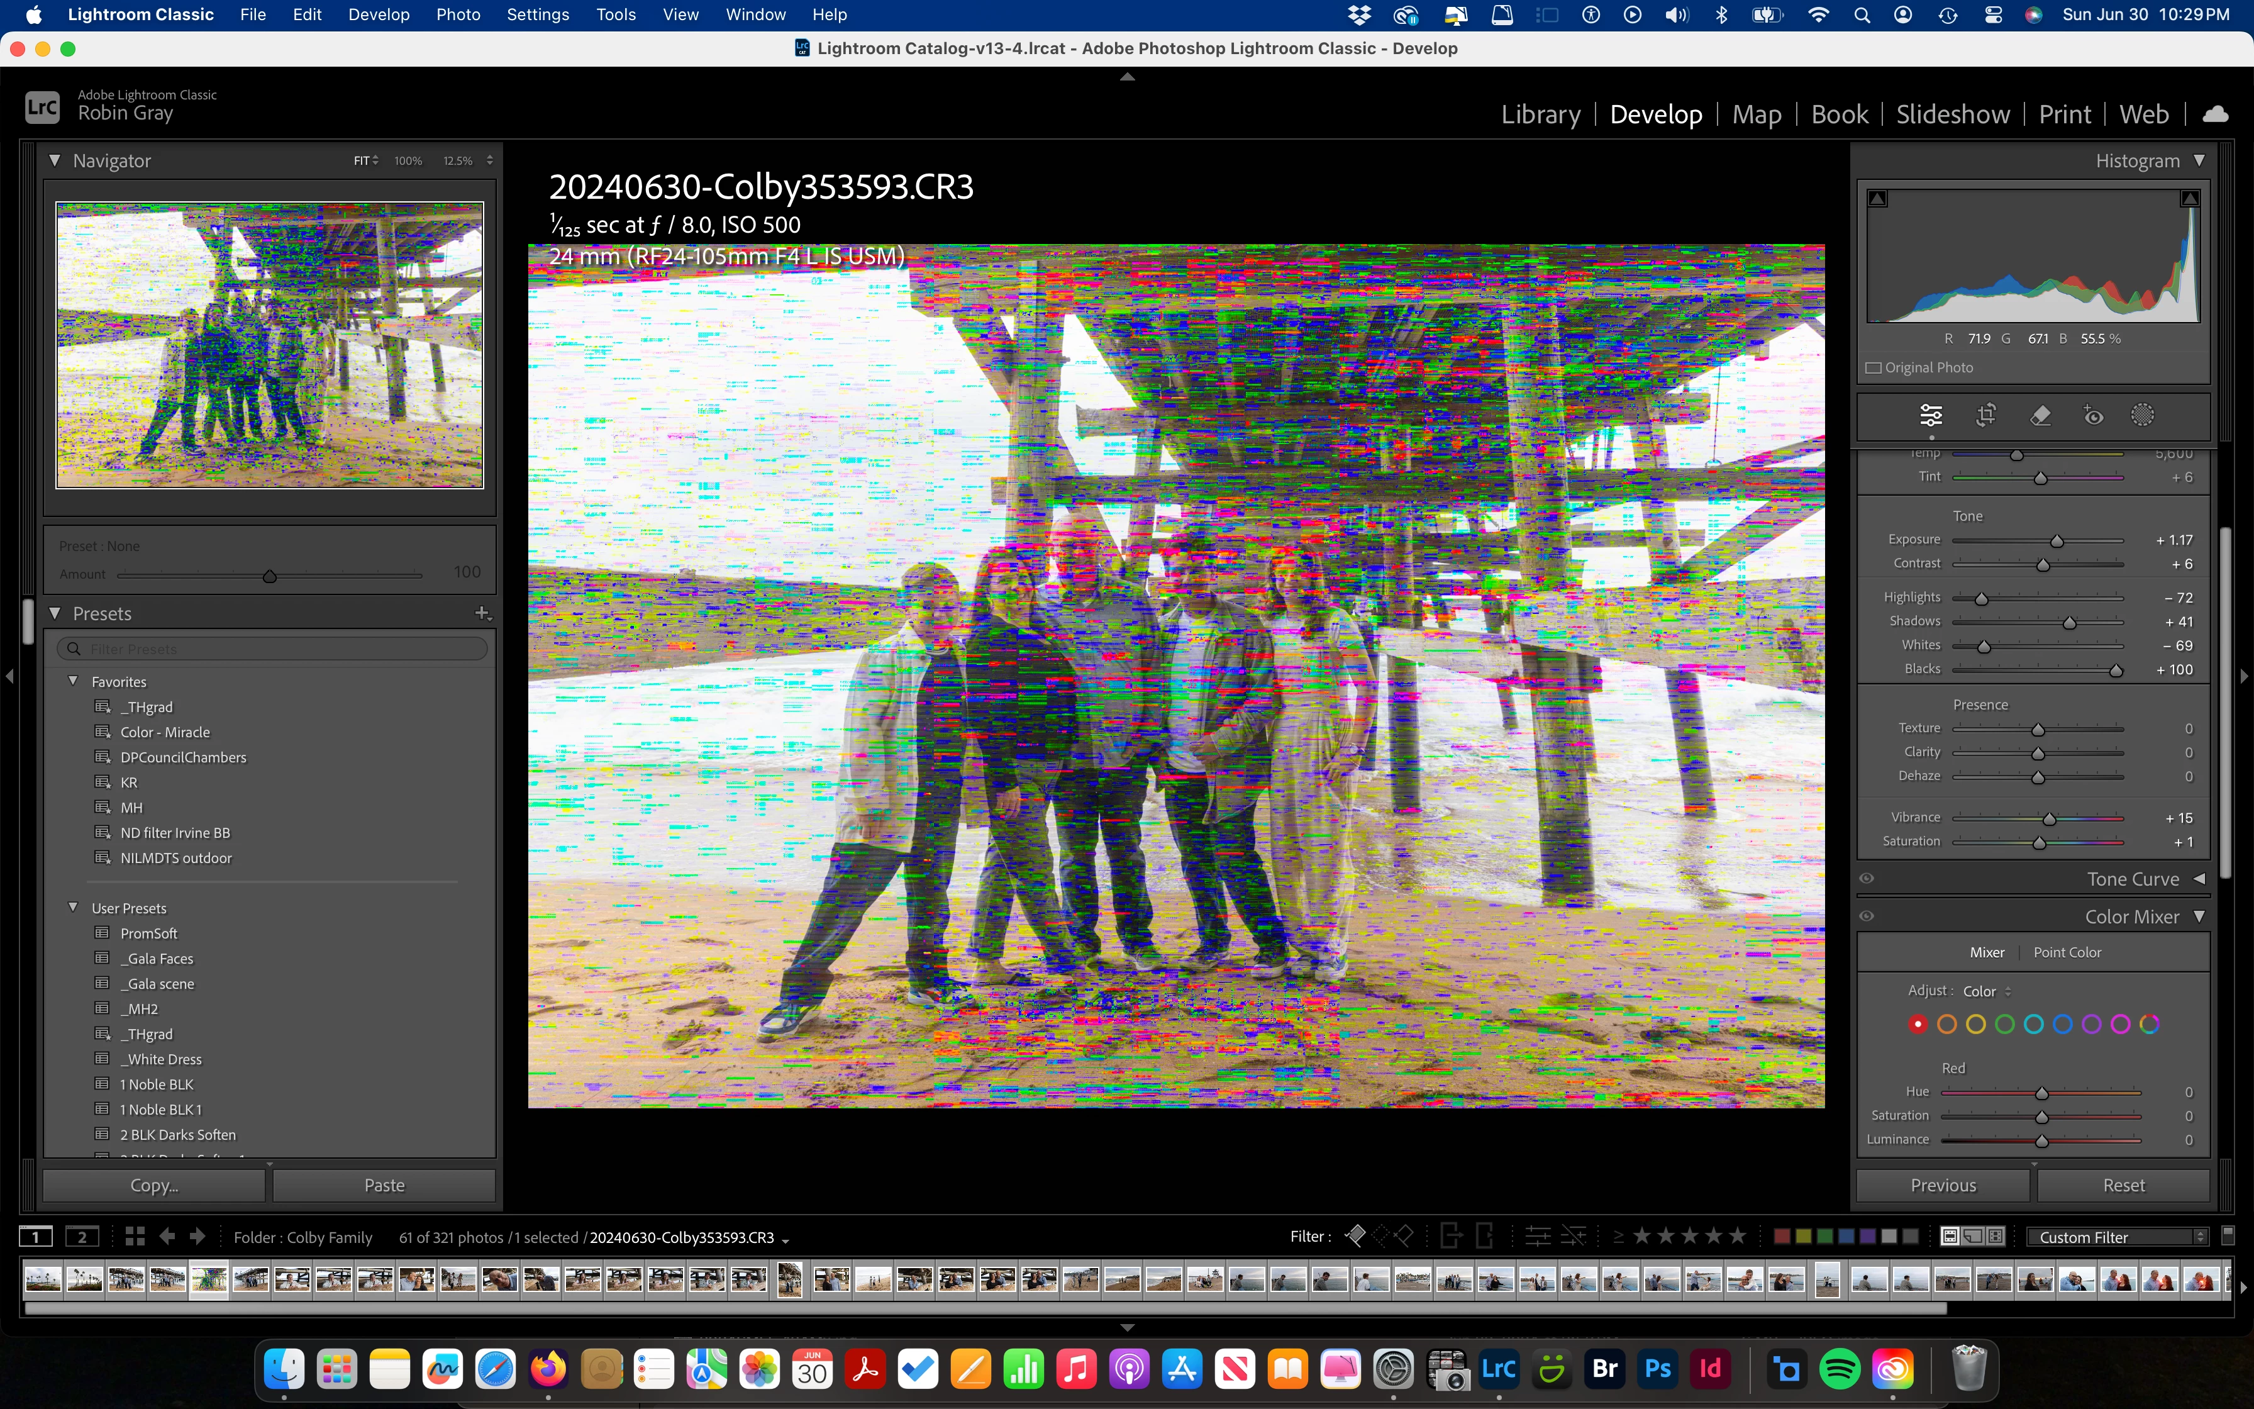Select the Healing eraser tool
Screen dimensions: 2254x1409
tap(2040, 416)
